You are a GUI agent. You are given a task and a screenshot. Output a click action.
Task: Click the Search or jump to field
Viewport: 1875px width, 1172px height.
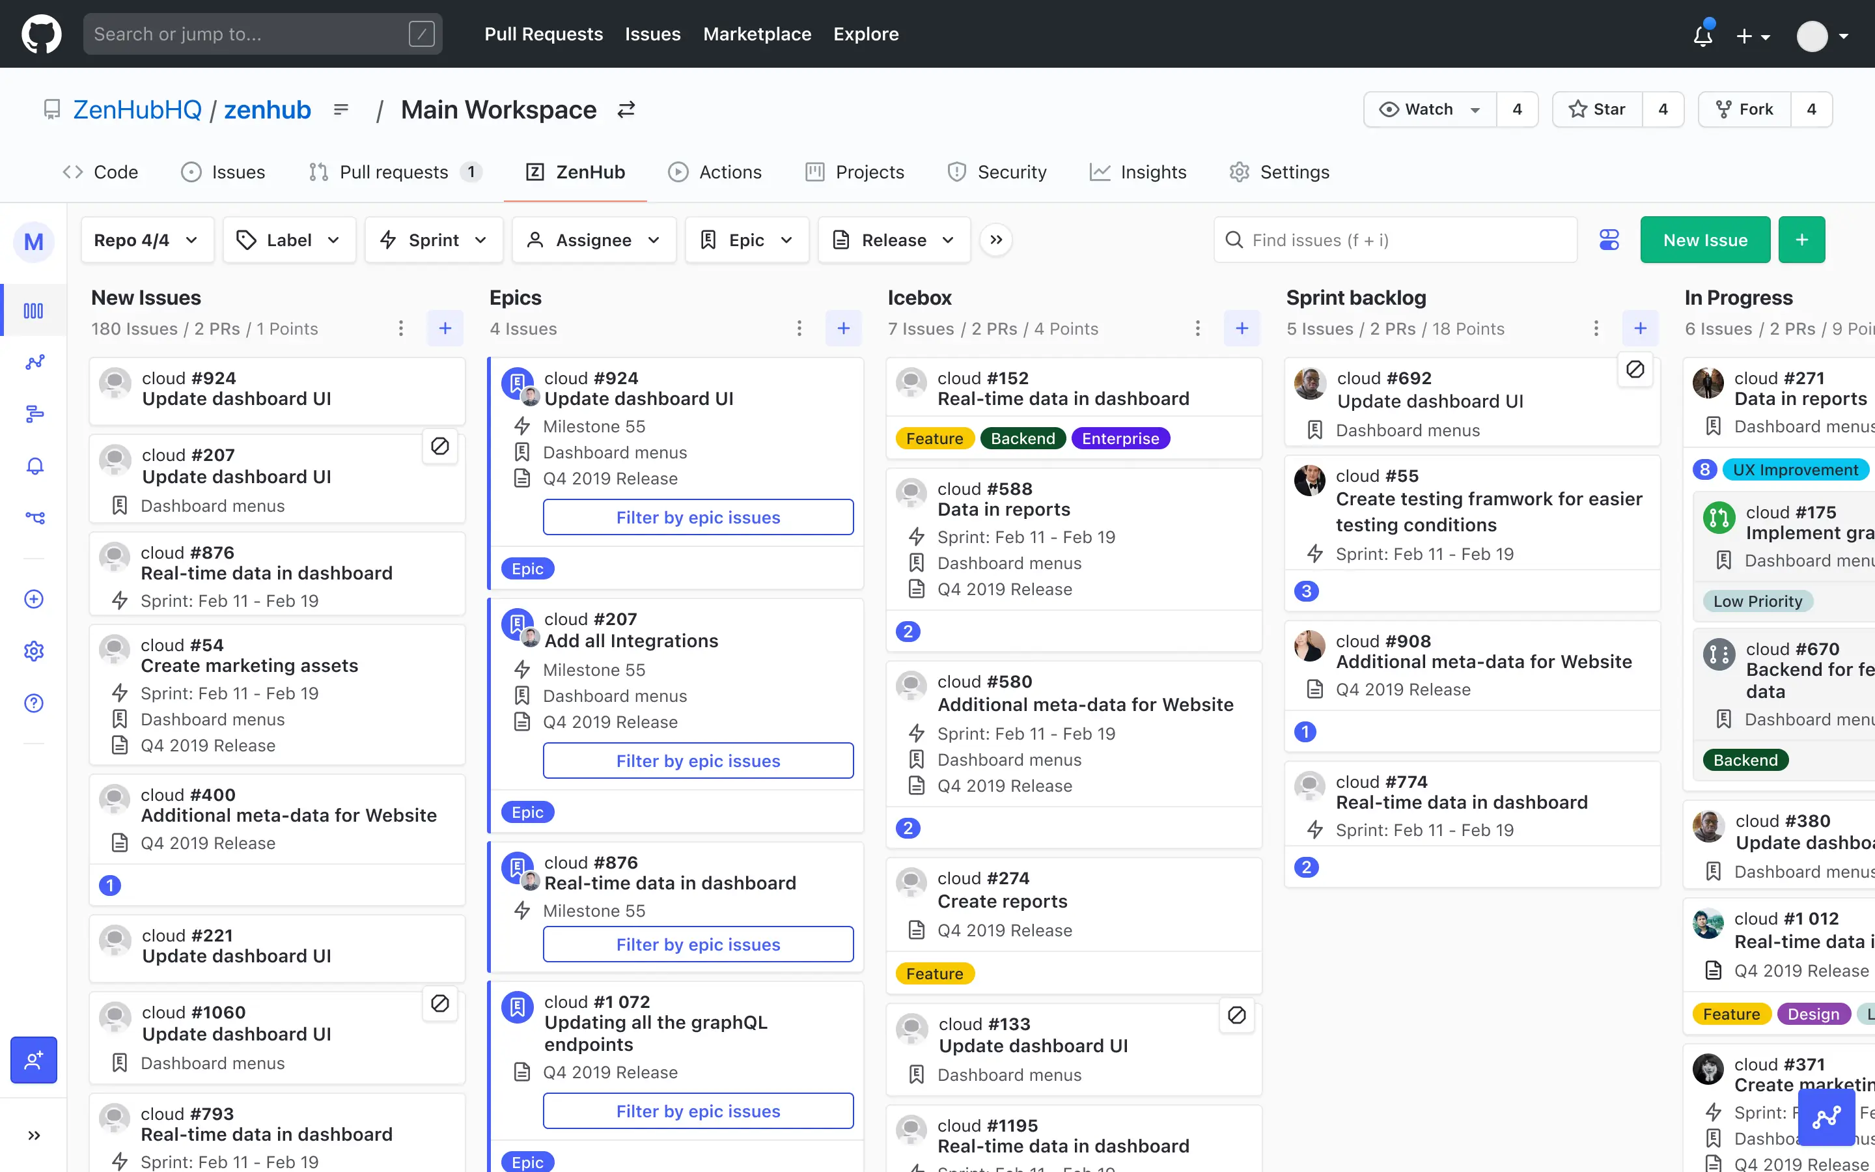tap(262, 34)
